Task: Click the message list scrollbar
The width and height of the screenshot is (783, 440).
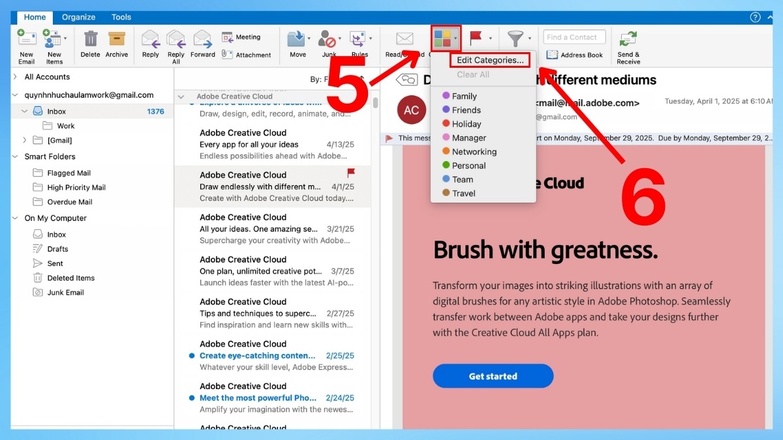Action: pyautogui.click(x=375, y=102)
